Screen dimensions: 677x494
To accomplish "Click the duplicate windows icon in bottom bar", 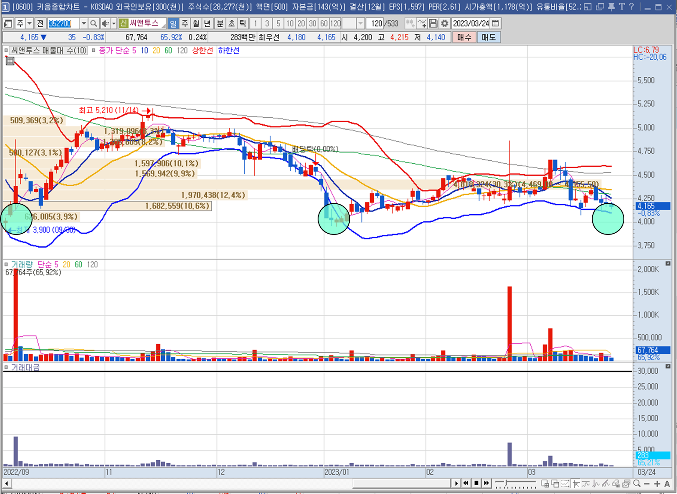I will click(x=555, y=483).
